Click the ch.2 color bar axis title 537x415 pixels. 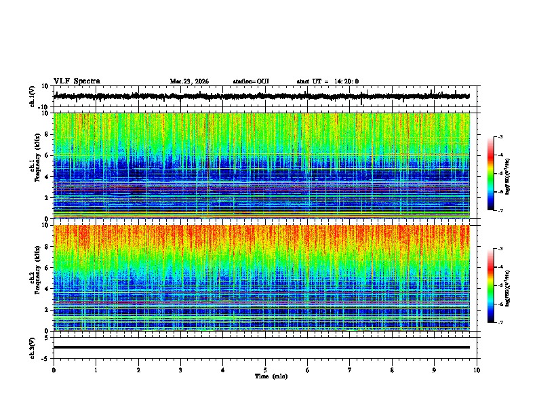[508, 289]
